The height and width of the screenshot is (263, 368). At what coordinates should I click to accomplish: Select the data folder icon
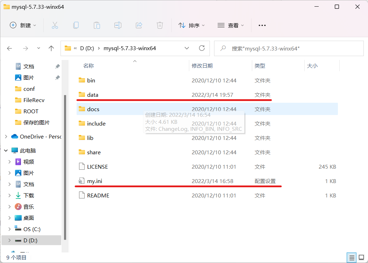point(82,95)
